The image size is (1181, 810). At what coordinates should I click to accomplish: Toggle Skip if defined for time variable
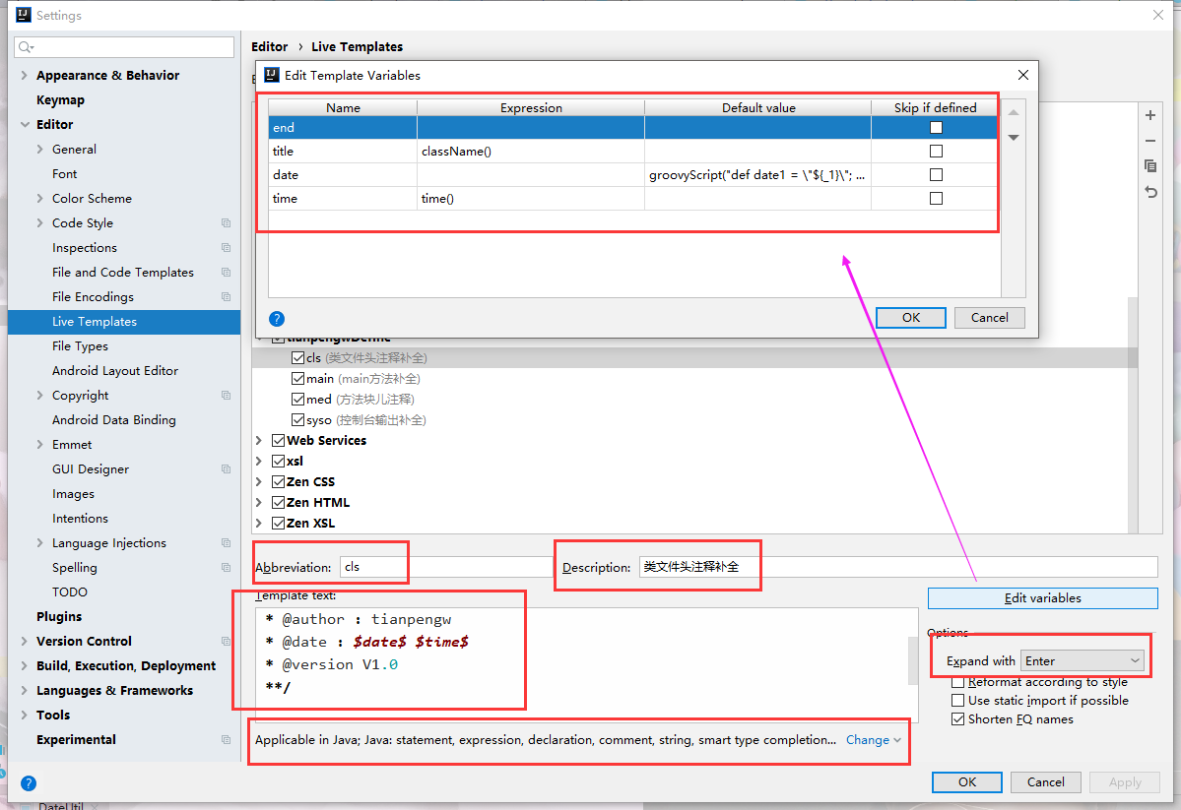[x=936, y=199]
